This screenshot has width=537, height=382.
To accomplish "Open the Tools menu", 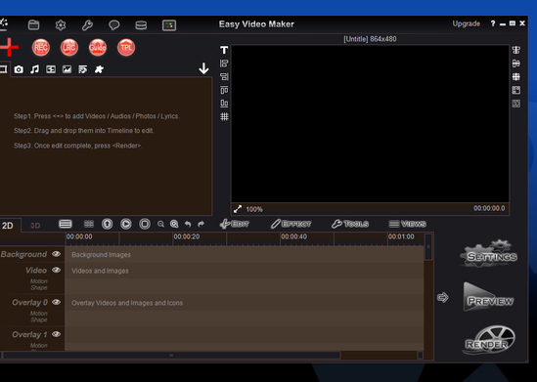I will [350, 224].
